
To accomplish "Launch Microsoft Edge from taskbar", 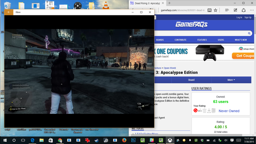I will tap(32, 140).
